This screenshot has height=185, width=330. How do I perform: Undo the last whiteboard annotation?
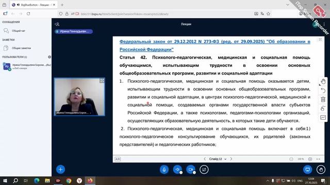(323, 90)
